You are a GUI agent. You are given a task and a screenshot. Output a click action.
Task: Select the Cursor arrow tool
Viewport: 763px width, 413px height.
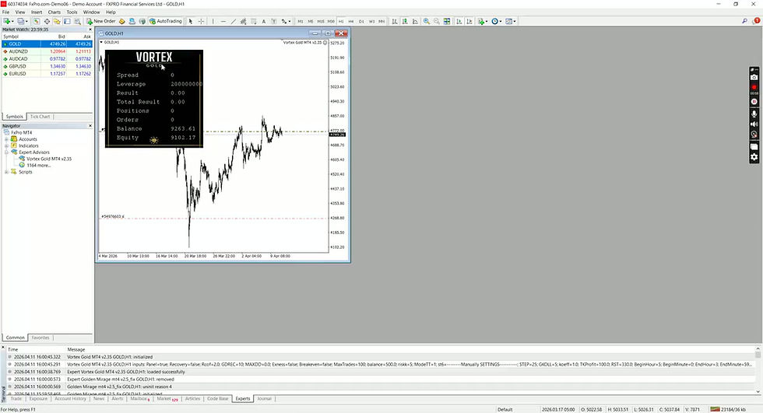(190, 21)
